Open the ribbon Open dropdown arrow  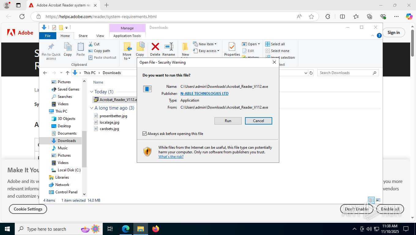(259, 44)
